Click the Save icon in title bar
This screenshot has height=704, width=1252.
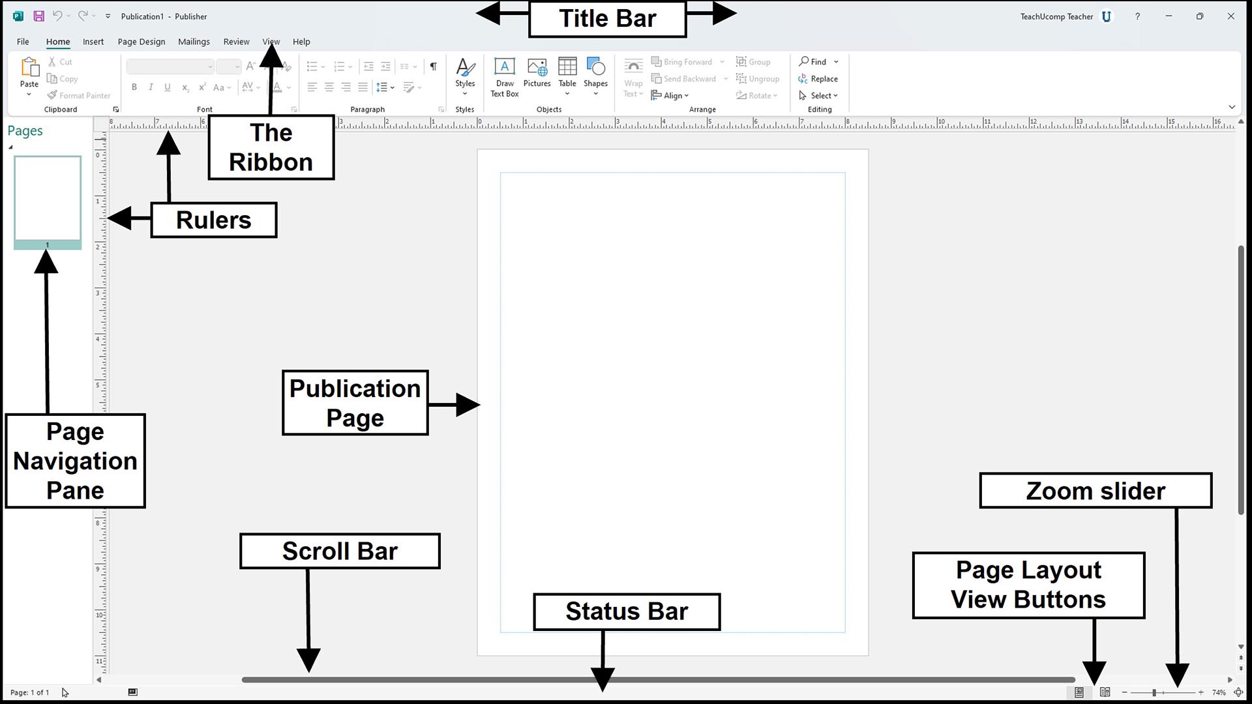[39, 16]
